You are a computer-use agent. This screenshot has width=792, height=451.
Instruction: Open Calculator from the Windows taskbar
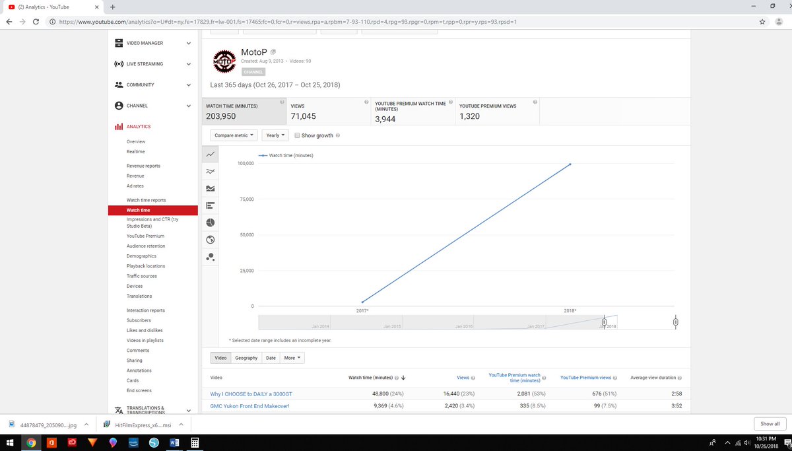click(195, 443)
